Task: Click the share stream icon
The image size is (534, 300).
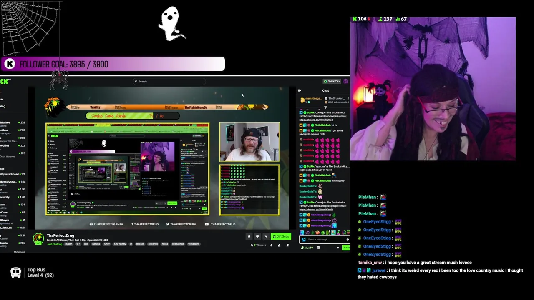Action: point(270,245)
